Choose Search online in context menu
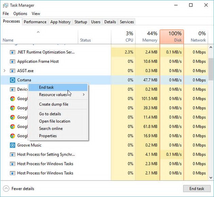 pyautogui.click(x=58, y=128)
